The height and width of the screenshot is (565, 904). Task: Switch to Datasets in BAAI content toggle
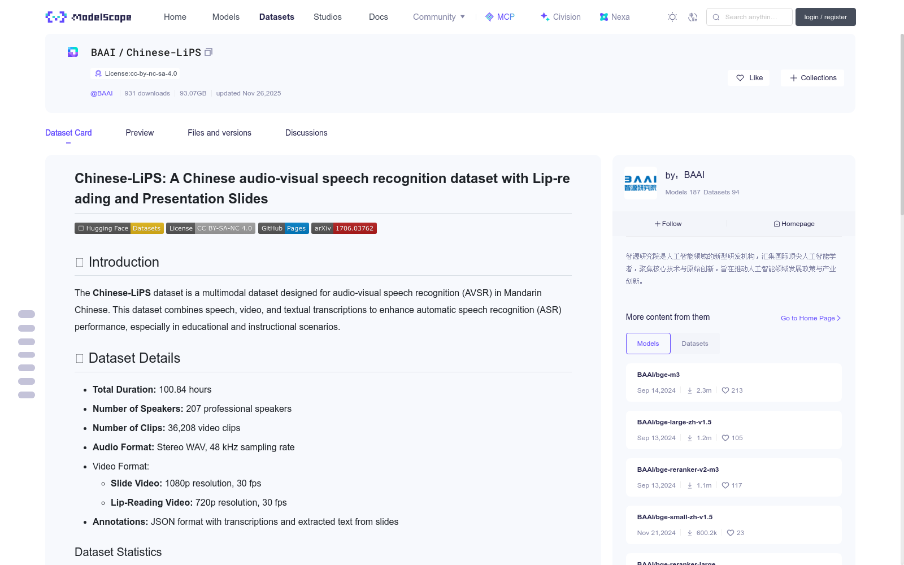(x=694, y=344)
